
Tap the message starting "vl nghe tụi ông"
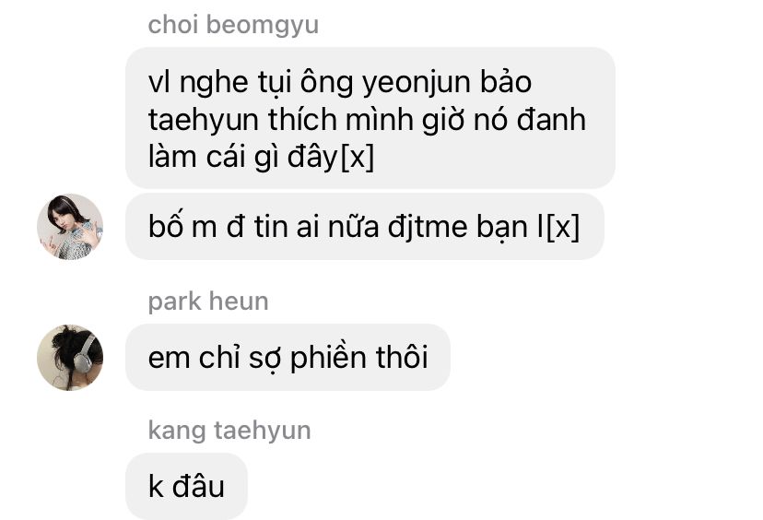coord(370,118)
